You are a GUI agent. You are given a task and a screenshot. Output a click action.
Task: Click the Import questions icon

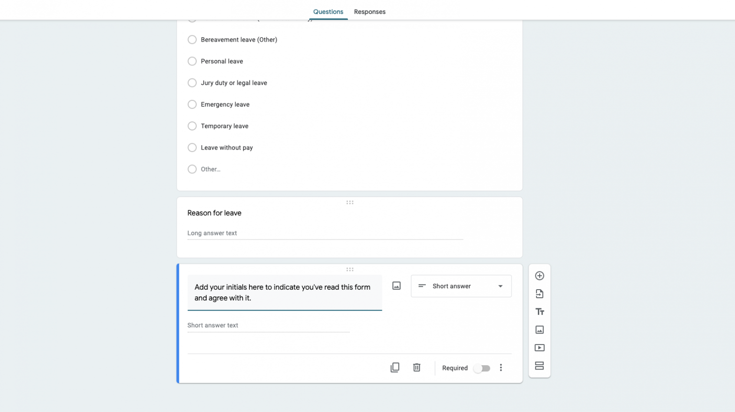539,293
